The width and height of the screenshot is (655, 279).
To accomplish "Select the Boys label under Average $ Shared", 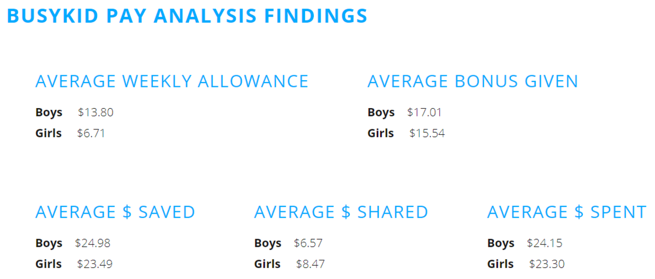I will tap(268, 243).
